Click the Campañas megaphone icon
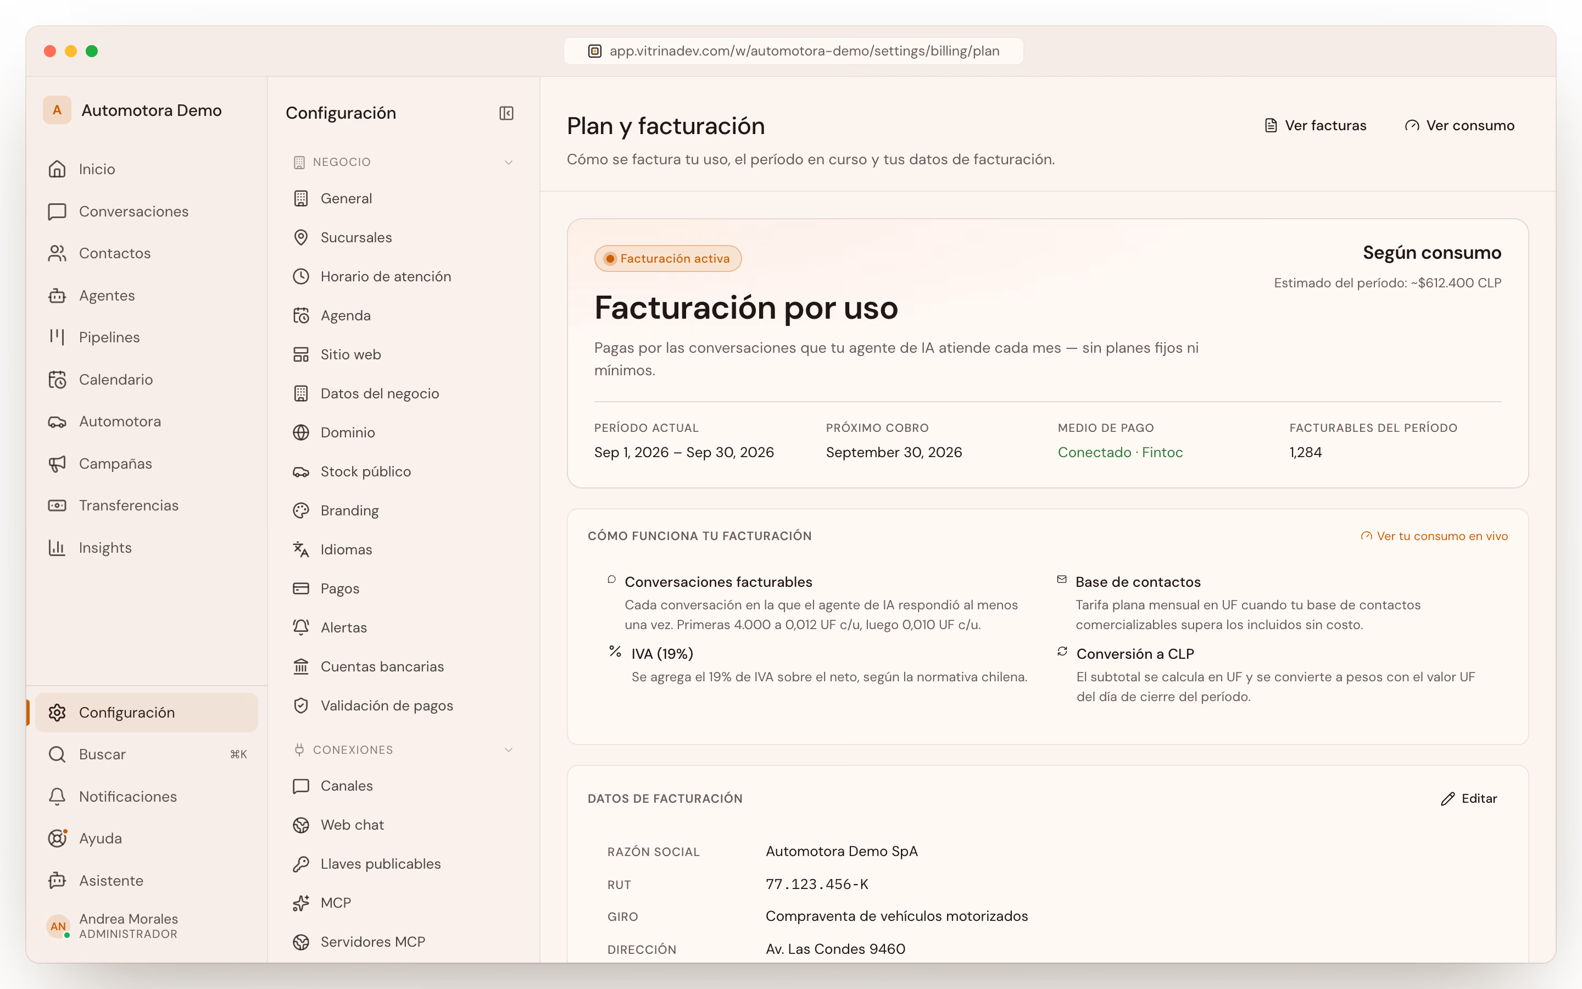This screenshot has height=989, width=1582. (57, 464)
